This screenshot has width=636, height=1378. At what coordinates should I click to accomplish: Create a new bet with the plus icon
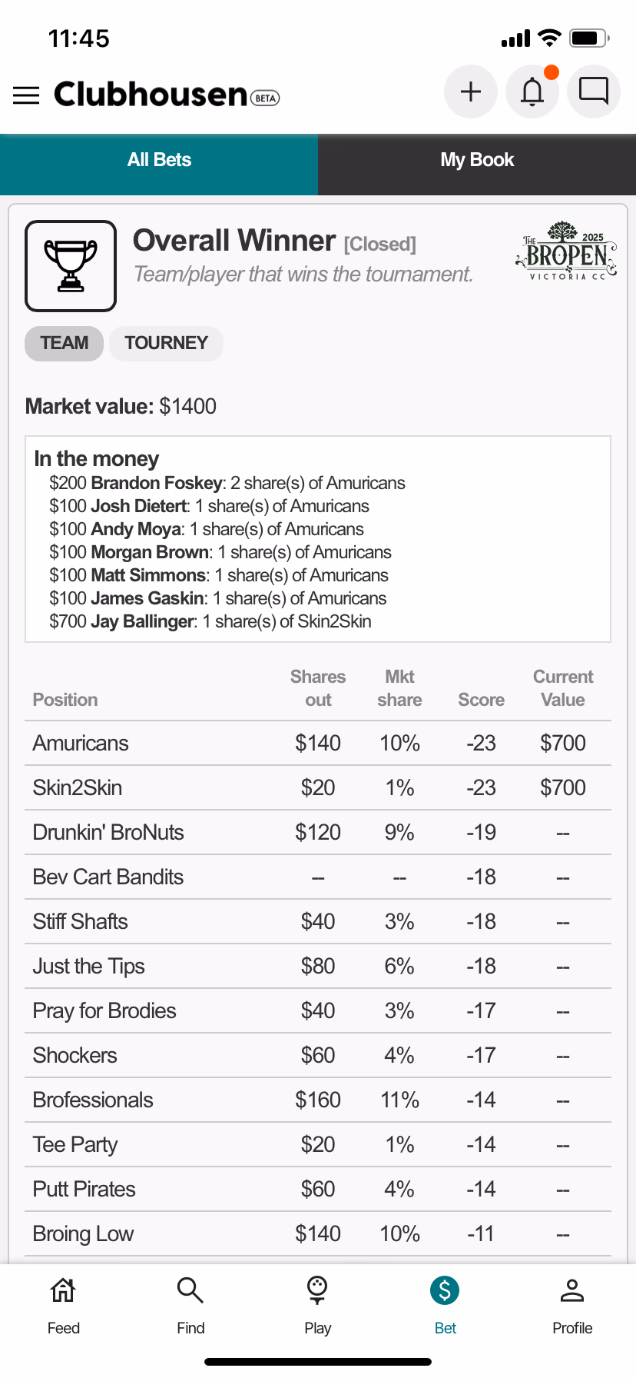point(470,91)
